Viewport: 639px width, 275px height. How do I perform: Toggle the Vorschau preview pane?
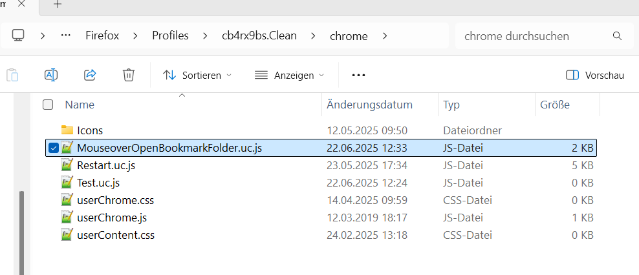click(x=594, y=75)
